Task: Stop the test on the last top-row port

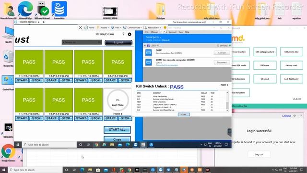Action: [125, 80]
